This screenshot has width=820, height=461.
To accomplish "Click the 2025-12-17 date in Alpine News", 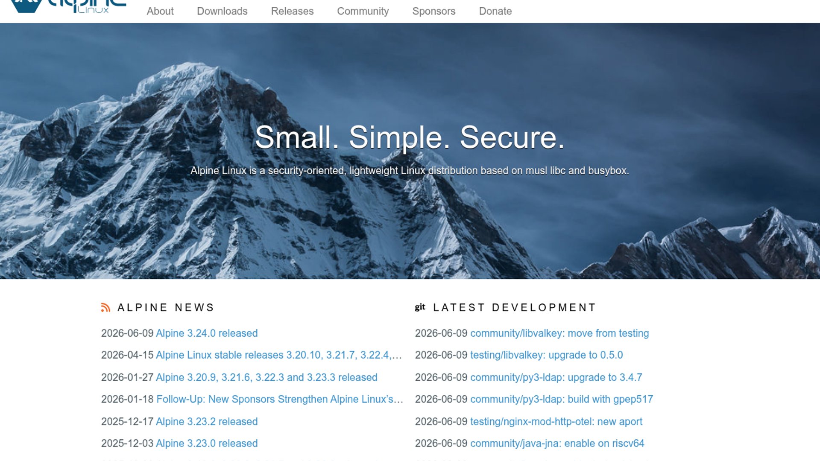I will [x=127, y=421].
